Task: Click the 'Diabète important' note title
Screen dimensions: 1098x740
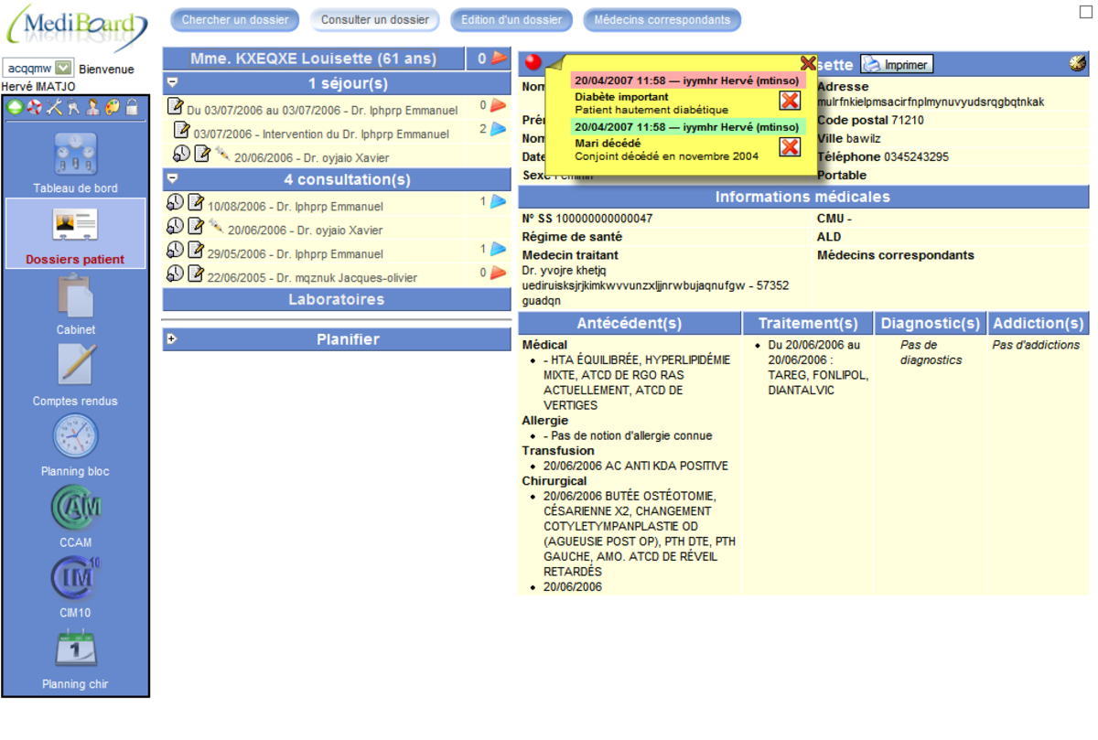Action: 622,96
